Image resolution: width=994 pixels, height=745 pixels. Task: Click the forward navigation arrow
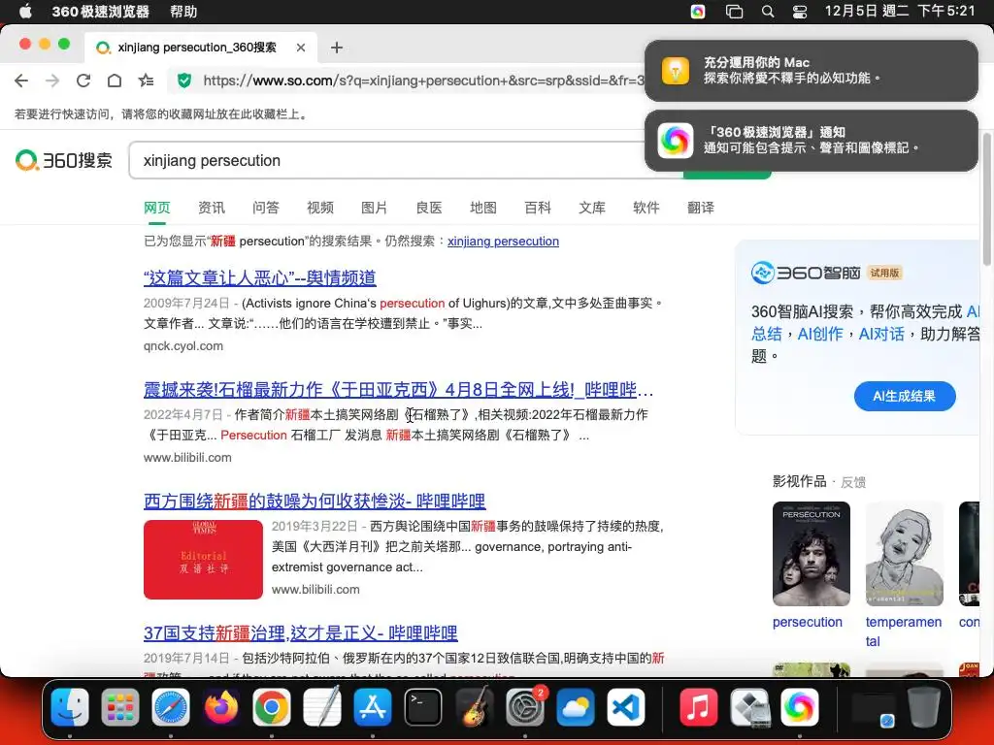click(52, 81)
